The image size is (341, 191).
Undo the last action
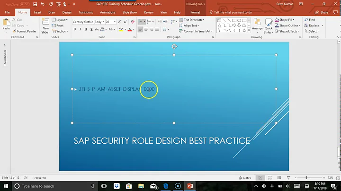tap(43, 4)
